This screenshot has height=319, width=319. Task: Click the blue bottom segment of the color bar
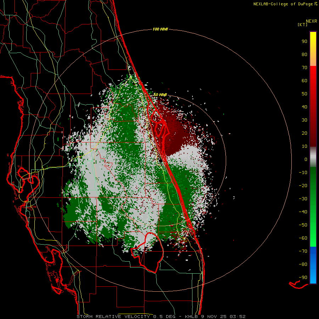[x=313, y=265]
